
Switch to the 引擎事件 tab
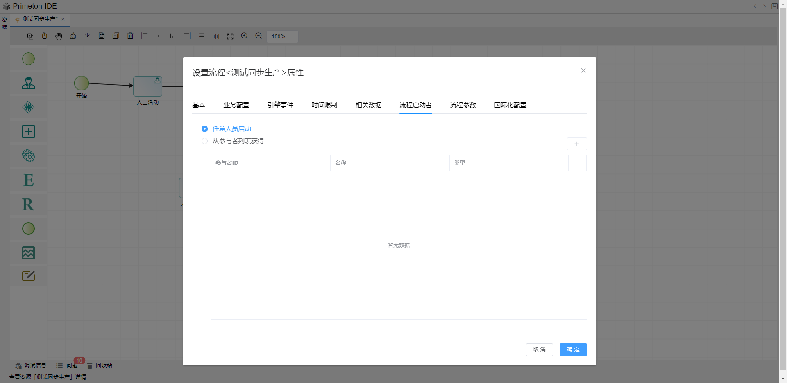click(280, 105)
